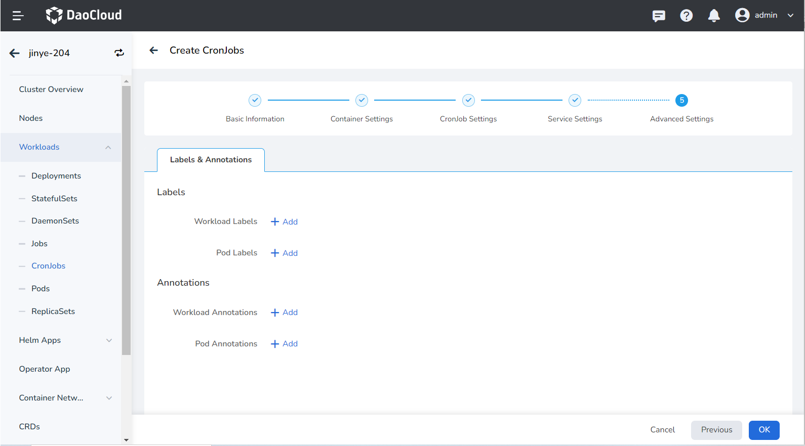Add a Workload Labels entry

tap(285, 221)
